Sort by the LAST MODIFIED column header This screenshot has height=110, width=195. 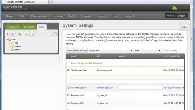(x=174, y=56)
